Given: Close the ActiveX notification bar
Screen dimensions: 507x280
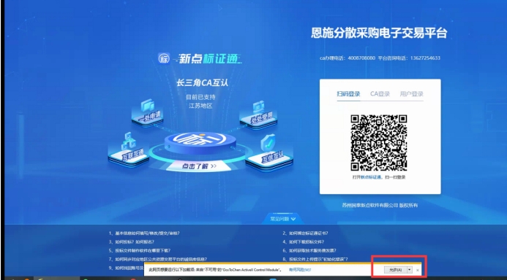Looking at the screenshot, I should coord(418,270).
